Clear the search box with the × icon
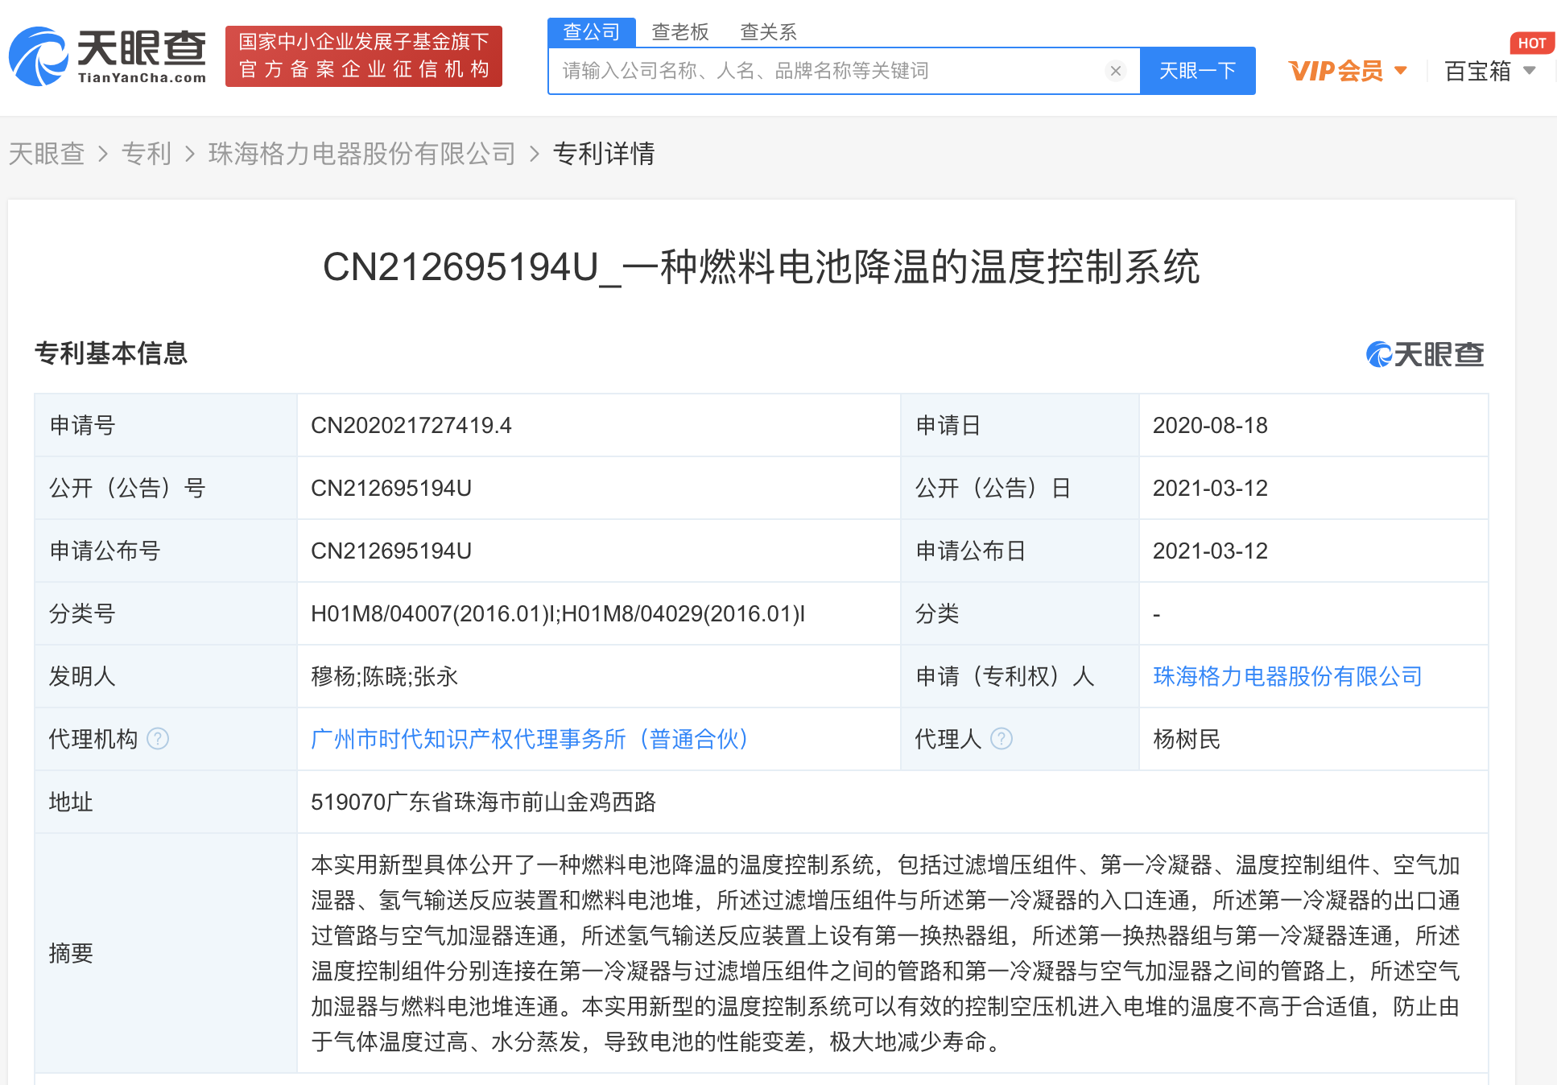Viewport: 1557px width, 1085px height. click(1116, 71)
